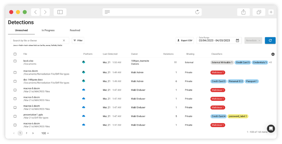Clear the search field with X
282x144 pixels.
point(64,41)
